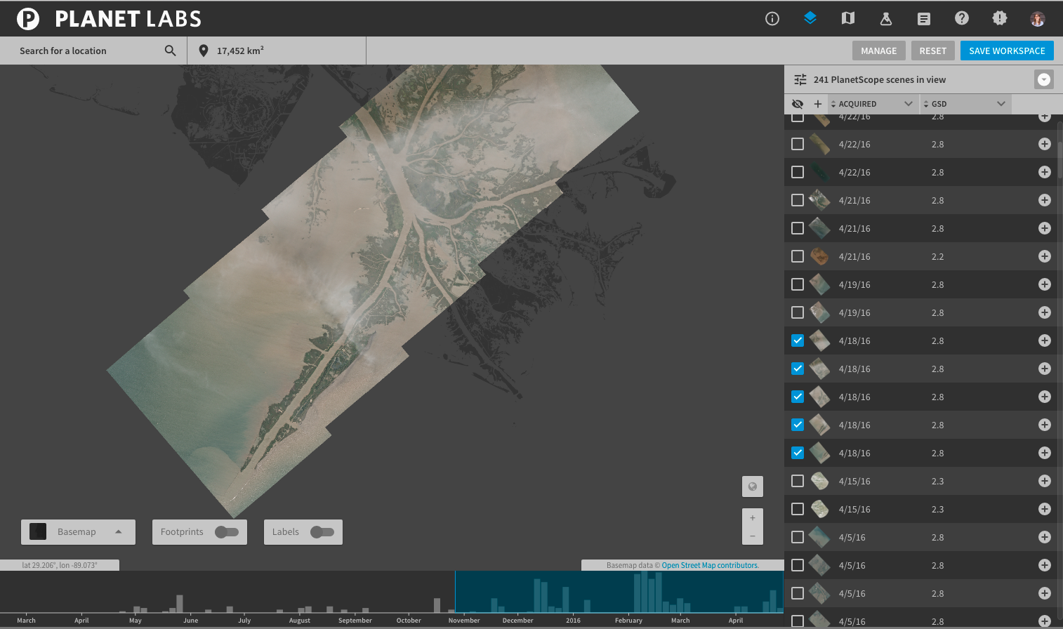1063x629 pixels.
Task: Open the GSD column dropdown chevron
Action: (1001, 104)
